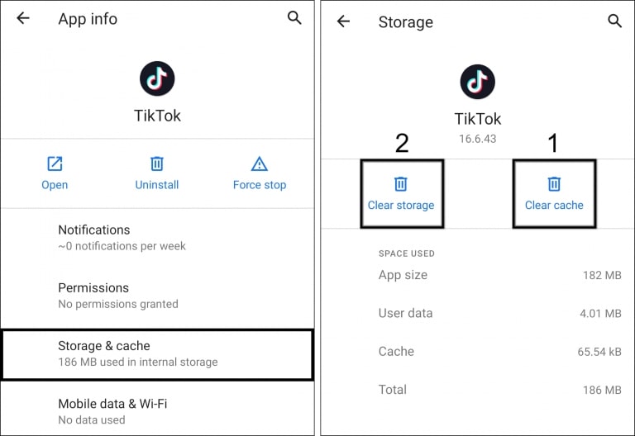Open Mobile data & Wi-Fi settings

pyautogui.click(x=157, y=410)
